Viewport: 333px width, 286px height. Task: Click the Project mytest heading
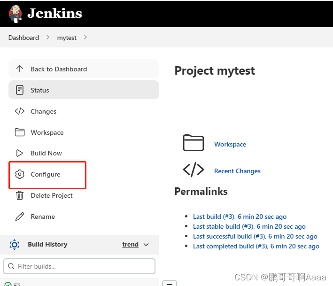tap(215, 71)
